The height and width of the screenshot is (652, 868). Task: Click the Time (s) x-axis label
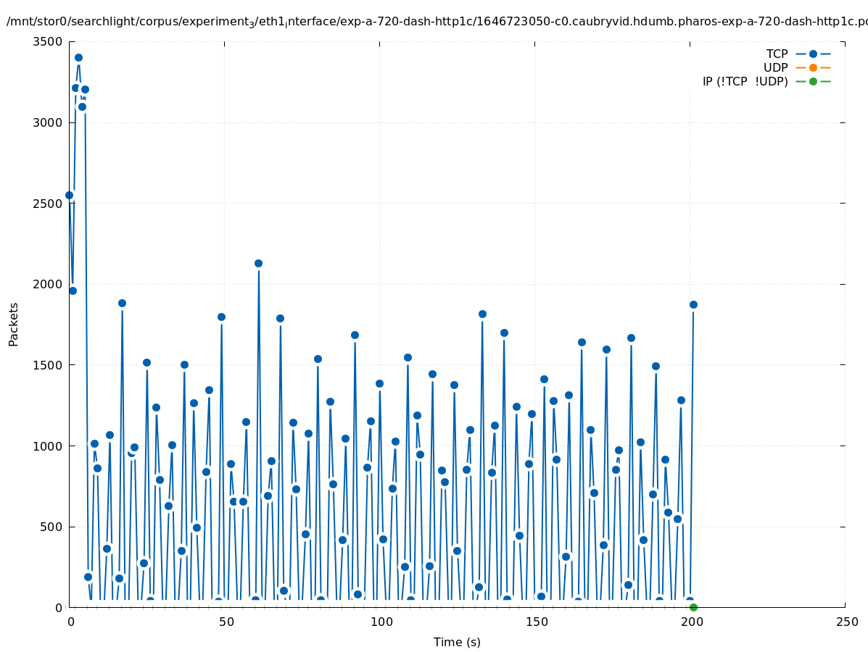coord(457,642)
